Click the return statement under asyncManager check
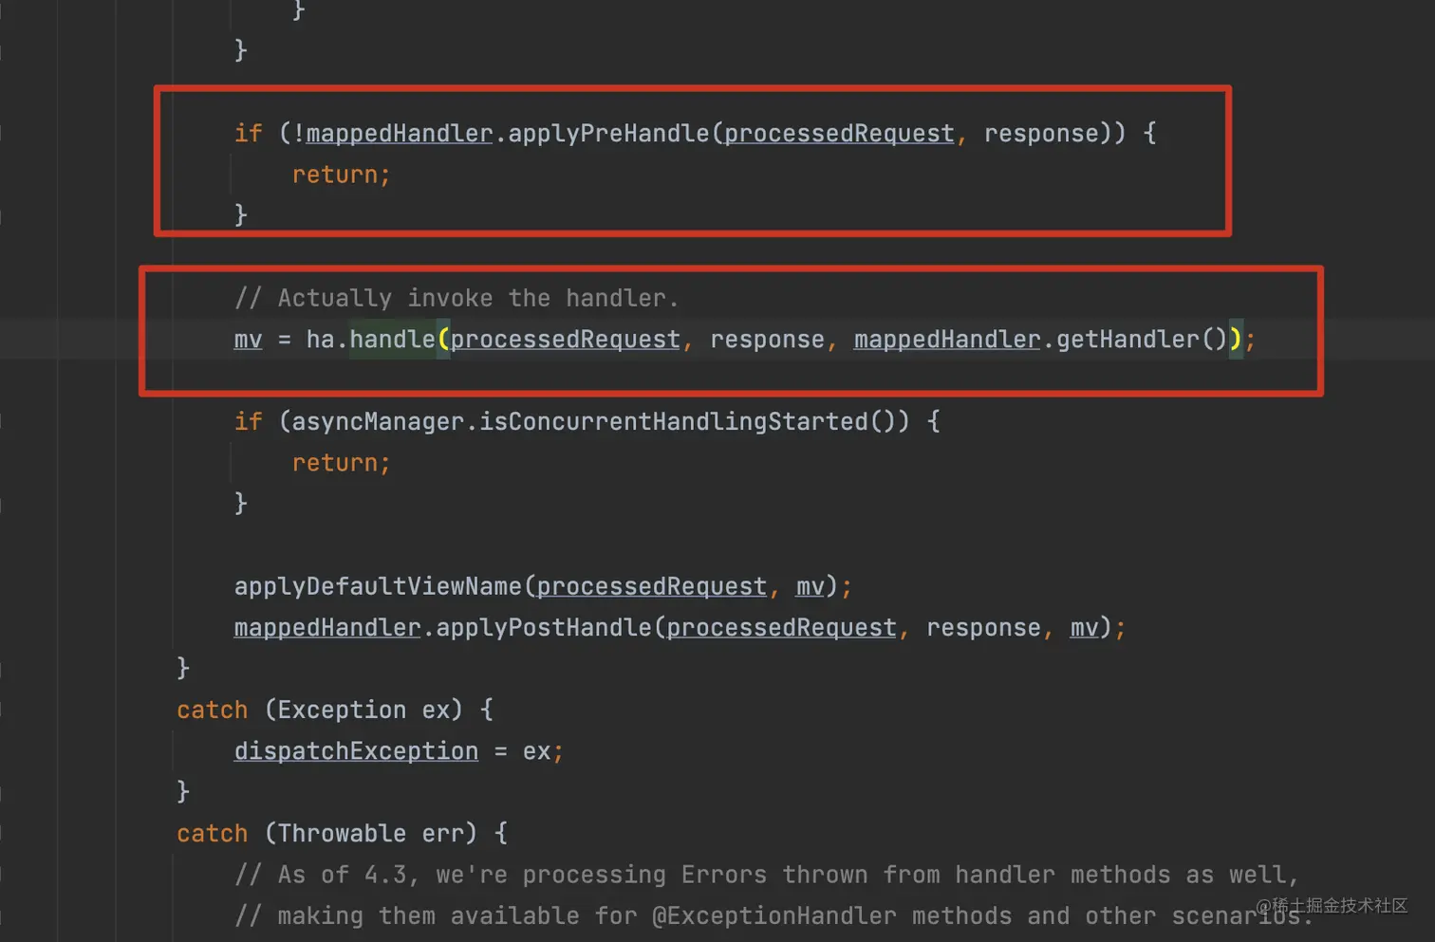Screen dimensions: 1435x942 (x=341, y=463)
